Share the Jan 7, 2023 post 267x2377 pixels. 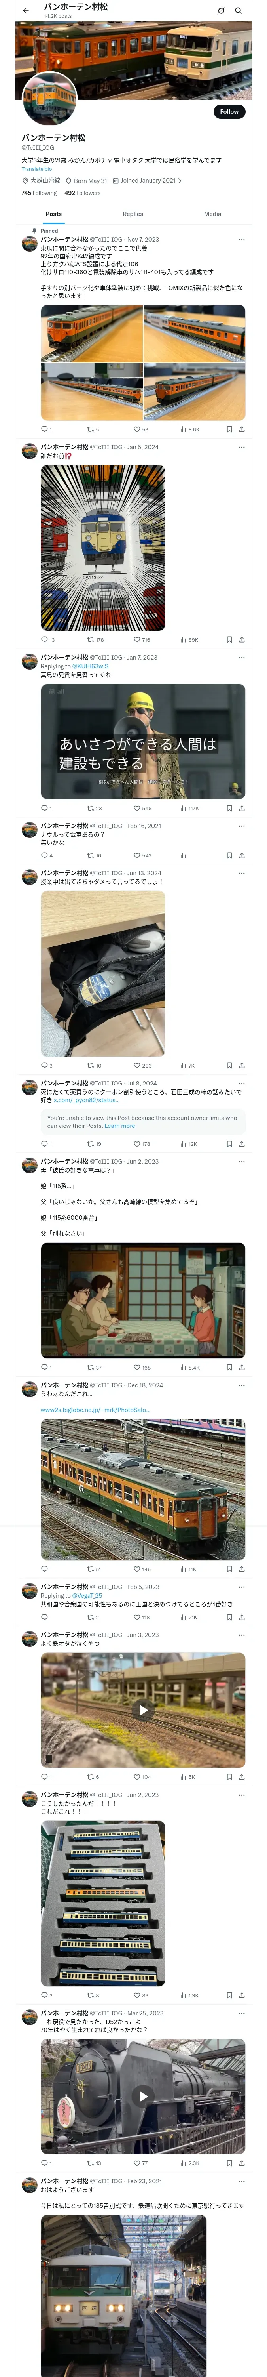(x=242, y=808)
